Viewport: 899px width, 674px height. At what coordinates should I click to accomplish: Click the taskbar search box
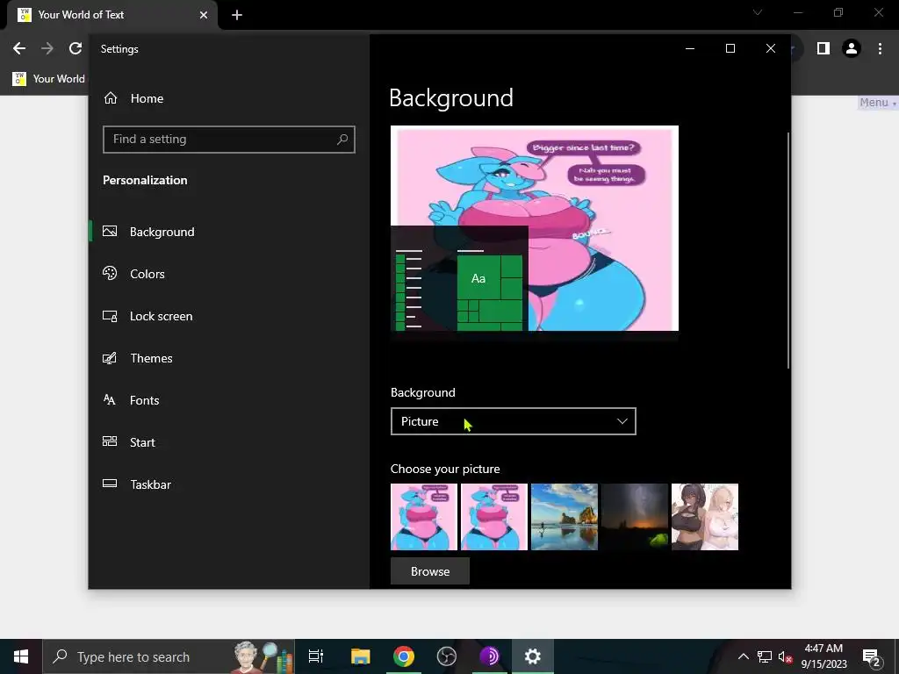point(169,656)
